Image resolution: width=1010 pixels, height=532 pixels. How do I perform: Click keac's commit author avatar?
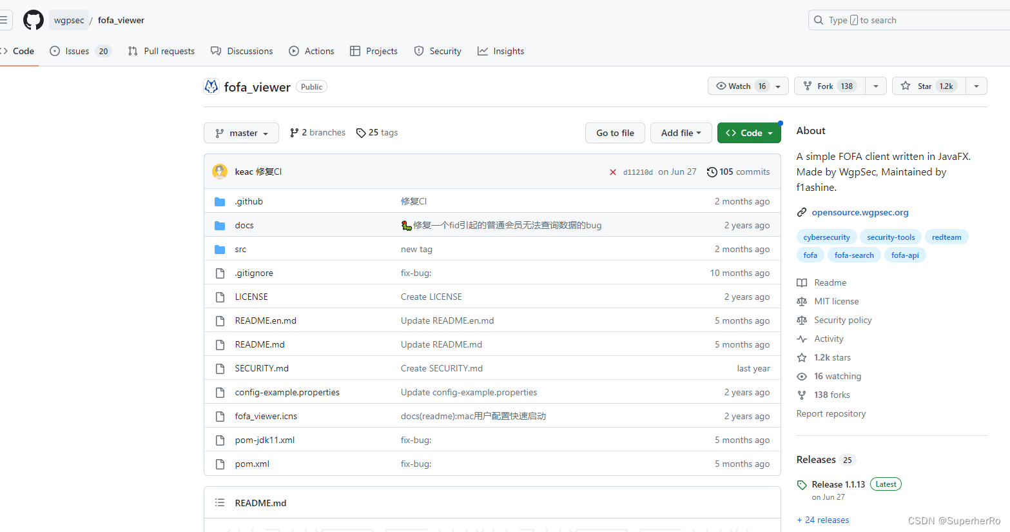point(220,172)
